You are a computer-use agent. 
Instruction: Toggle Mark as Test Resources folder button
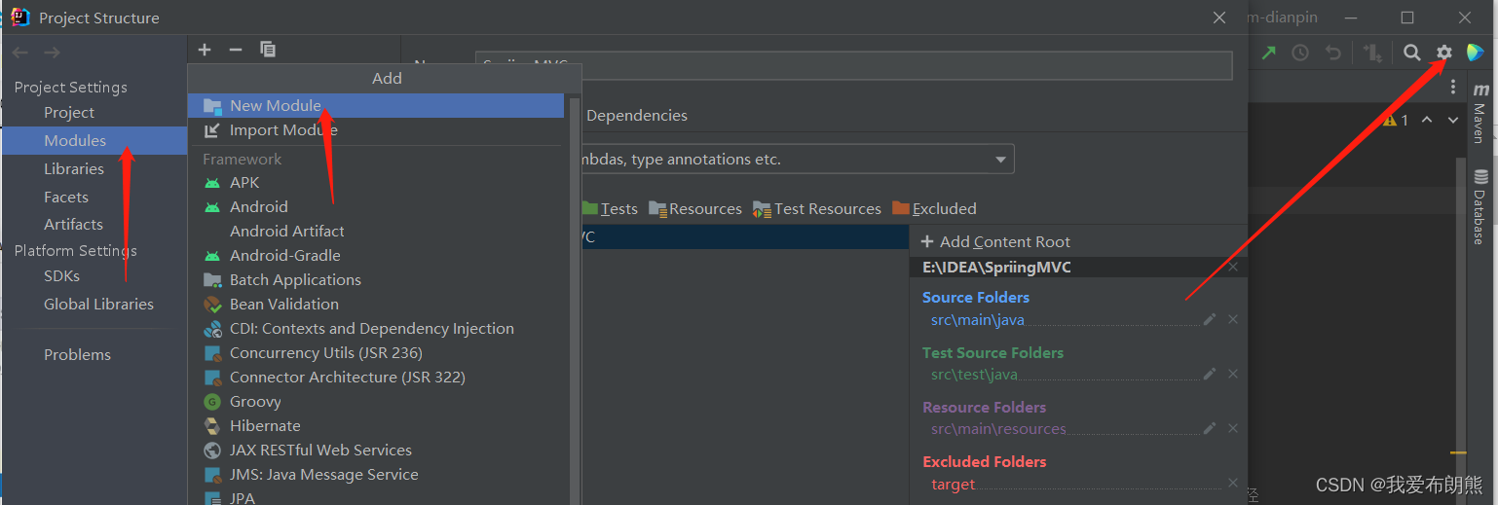(x=817, y=208)
